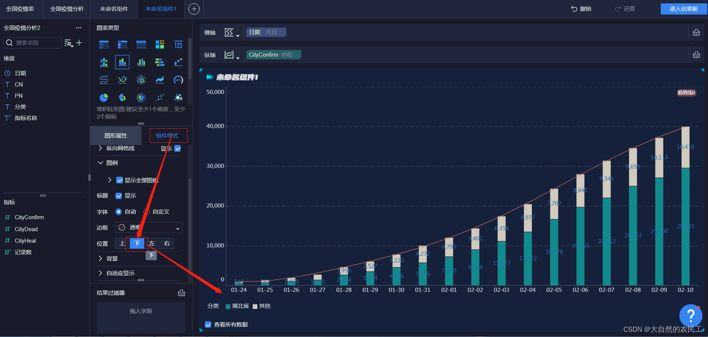The image size is (708, 337).
Task: Select the radar chart type
Action: click(141, 80)
